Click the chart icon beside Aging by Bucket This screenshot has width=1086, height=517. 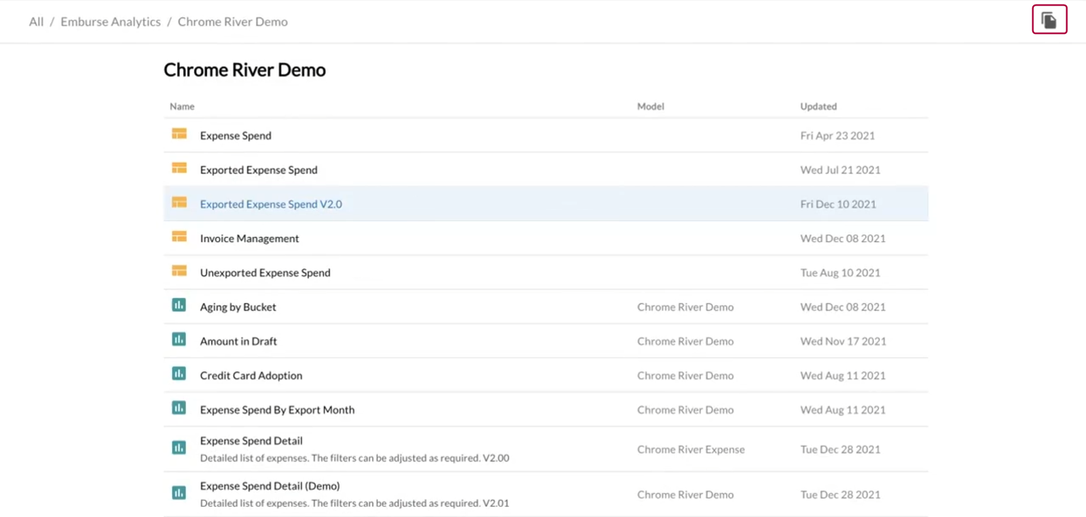click(179, 305)
